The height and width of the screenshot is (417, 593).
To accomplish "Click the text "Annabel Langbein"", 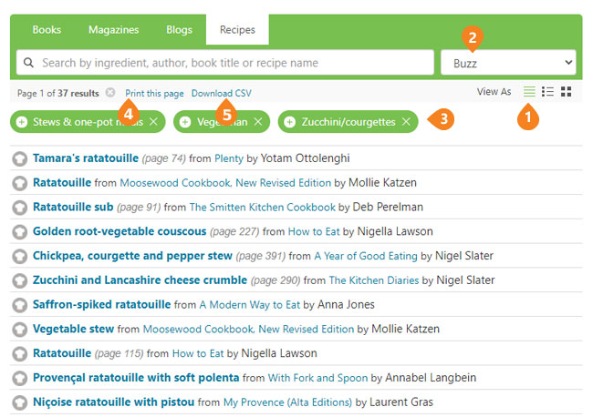I will pyautogui.click(x=431, y=377).
